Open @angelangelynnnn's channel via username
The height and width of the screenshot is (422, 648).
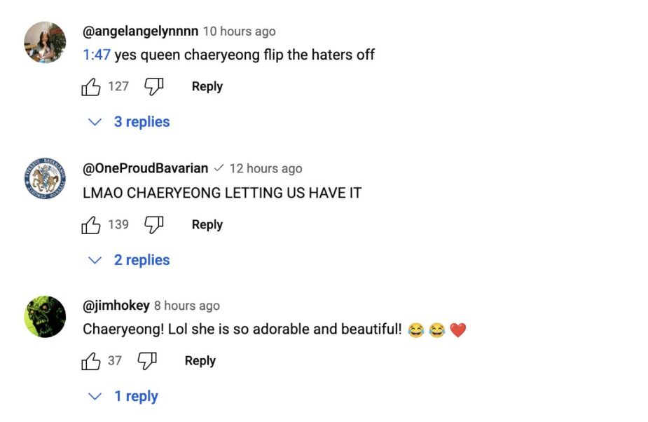point(140,32)
